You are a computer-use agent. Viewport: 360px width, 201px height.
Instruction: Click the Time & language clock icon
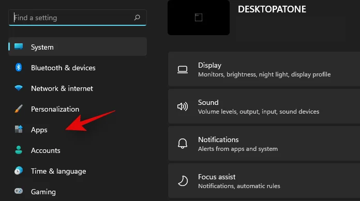coord(19,171)
